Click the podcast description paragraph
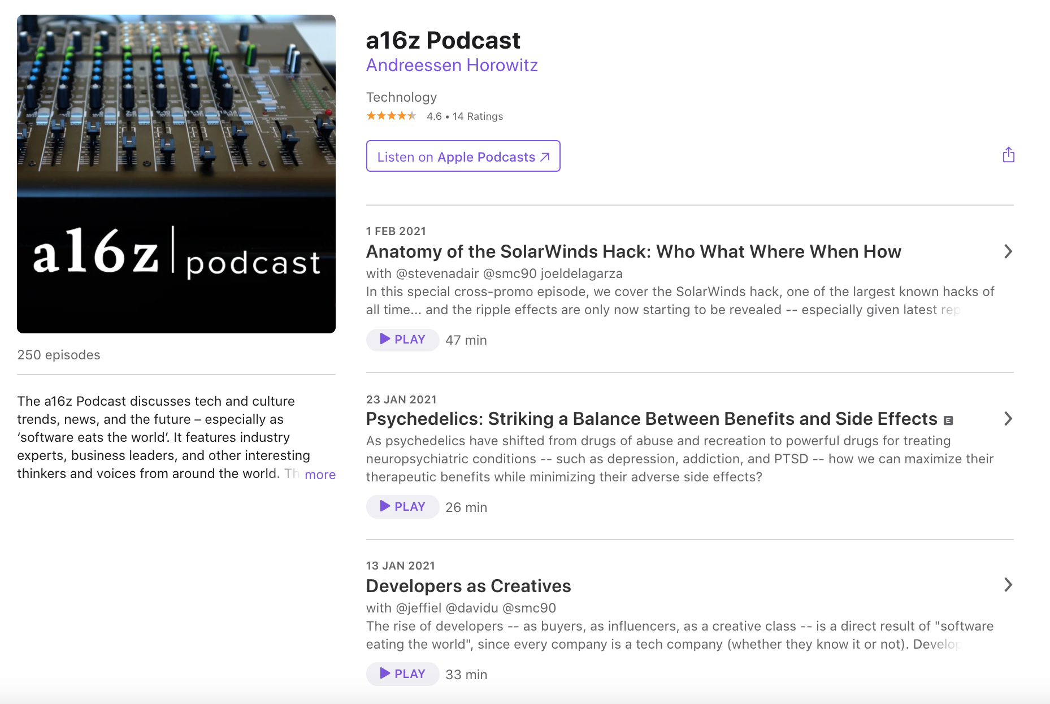The width and height of the screenshot is (1050, 704). pos(176,437)
